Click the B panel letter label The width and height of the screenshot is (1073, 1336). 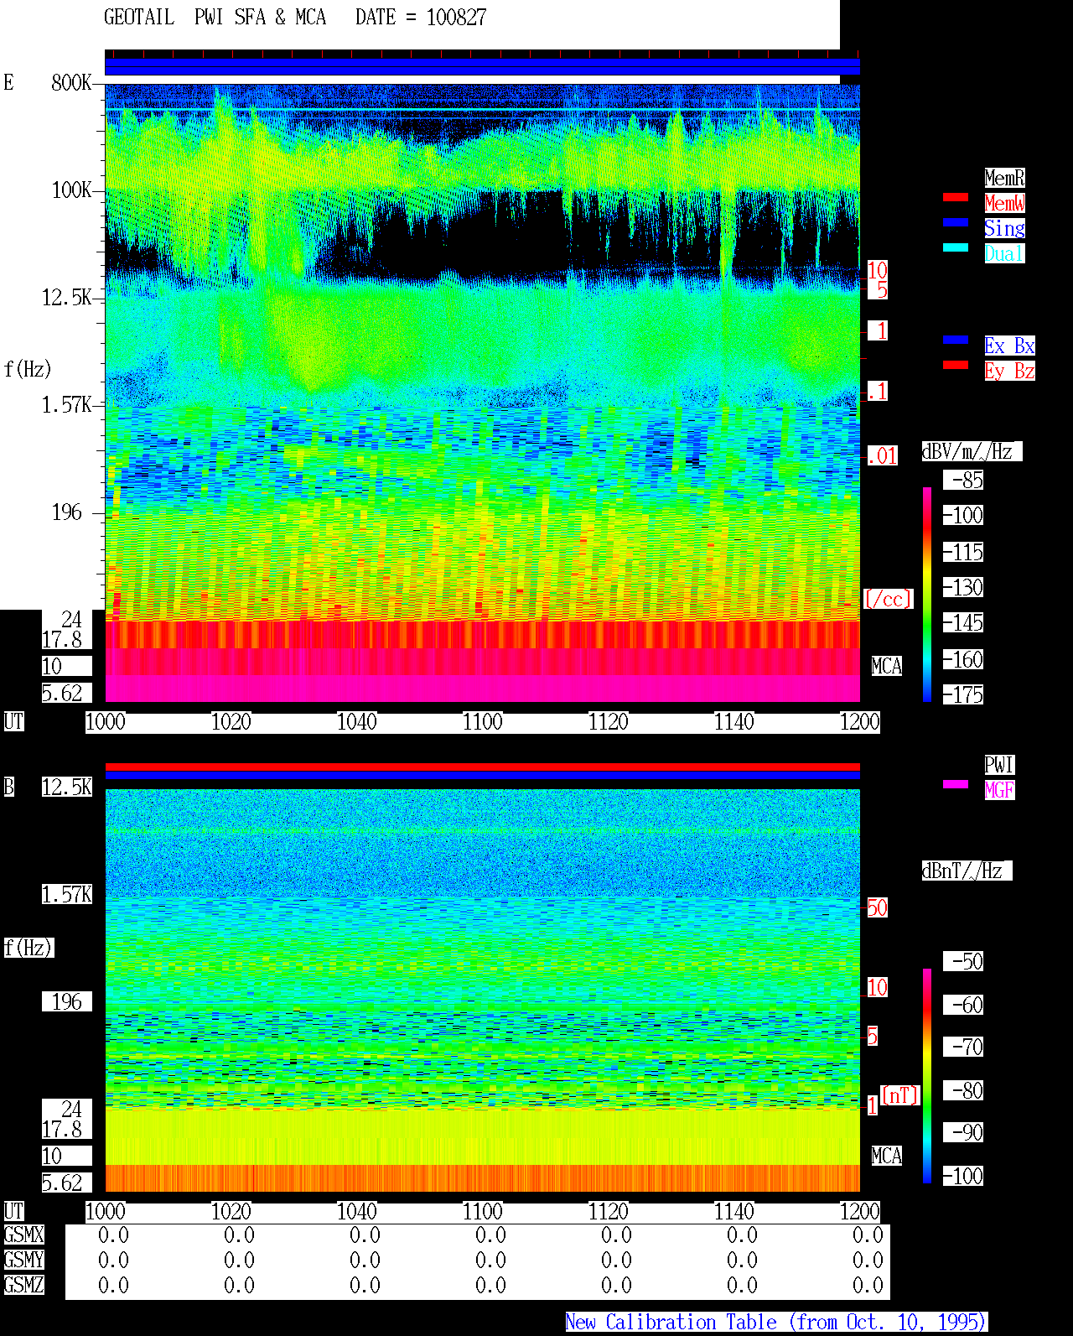[8, 787]
